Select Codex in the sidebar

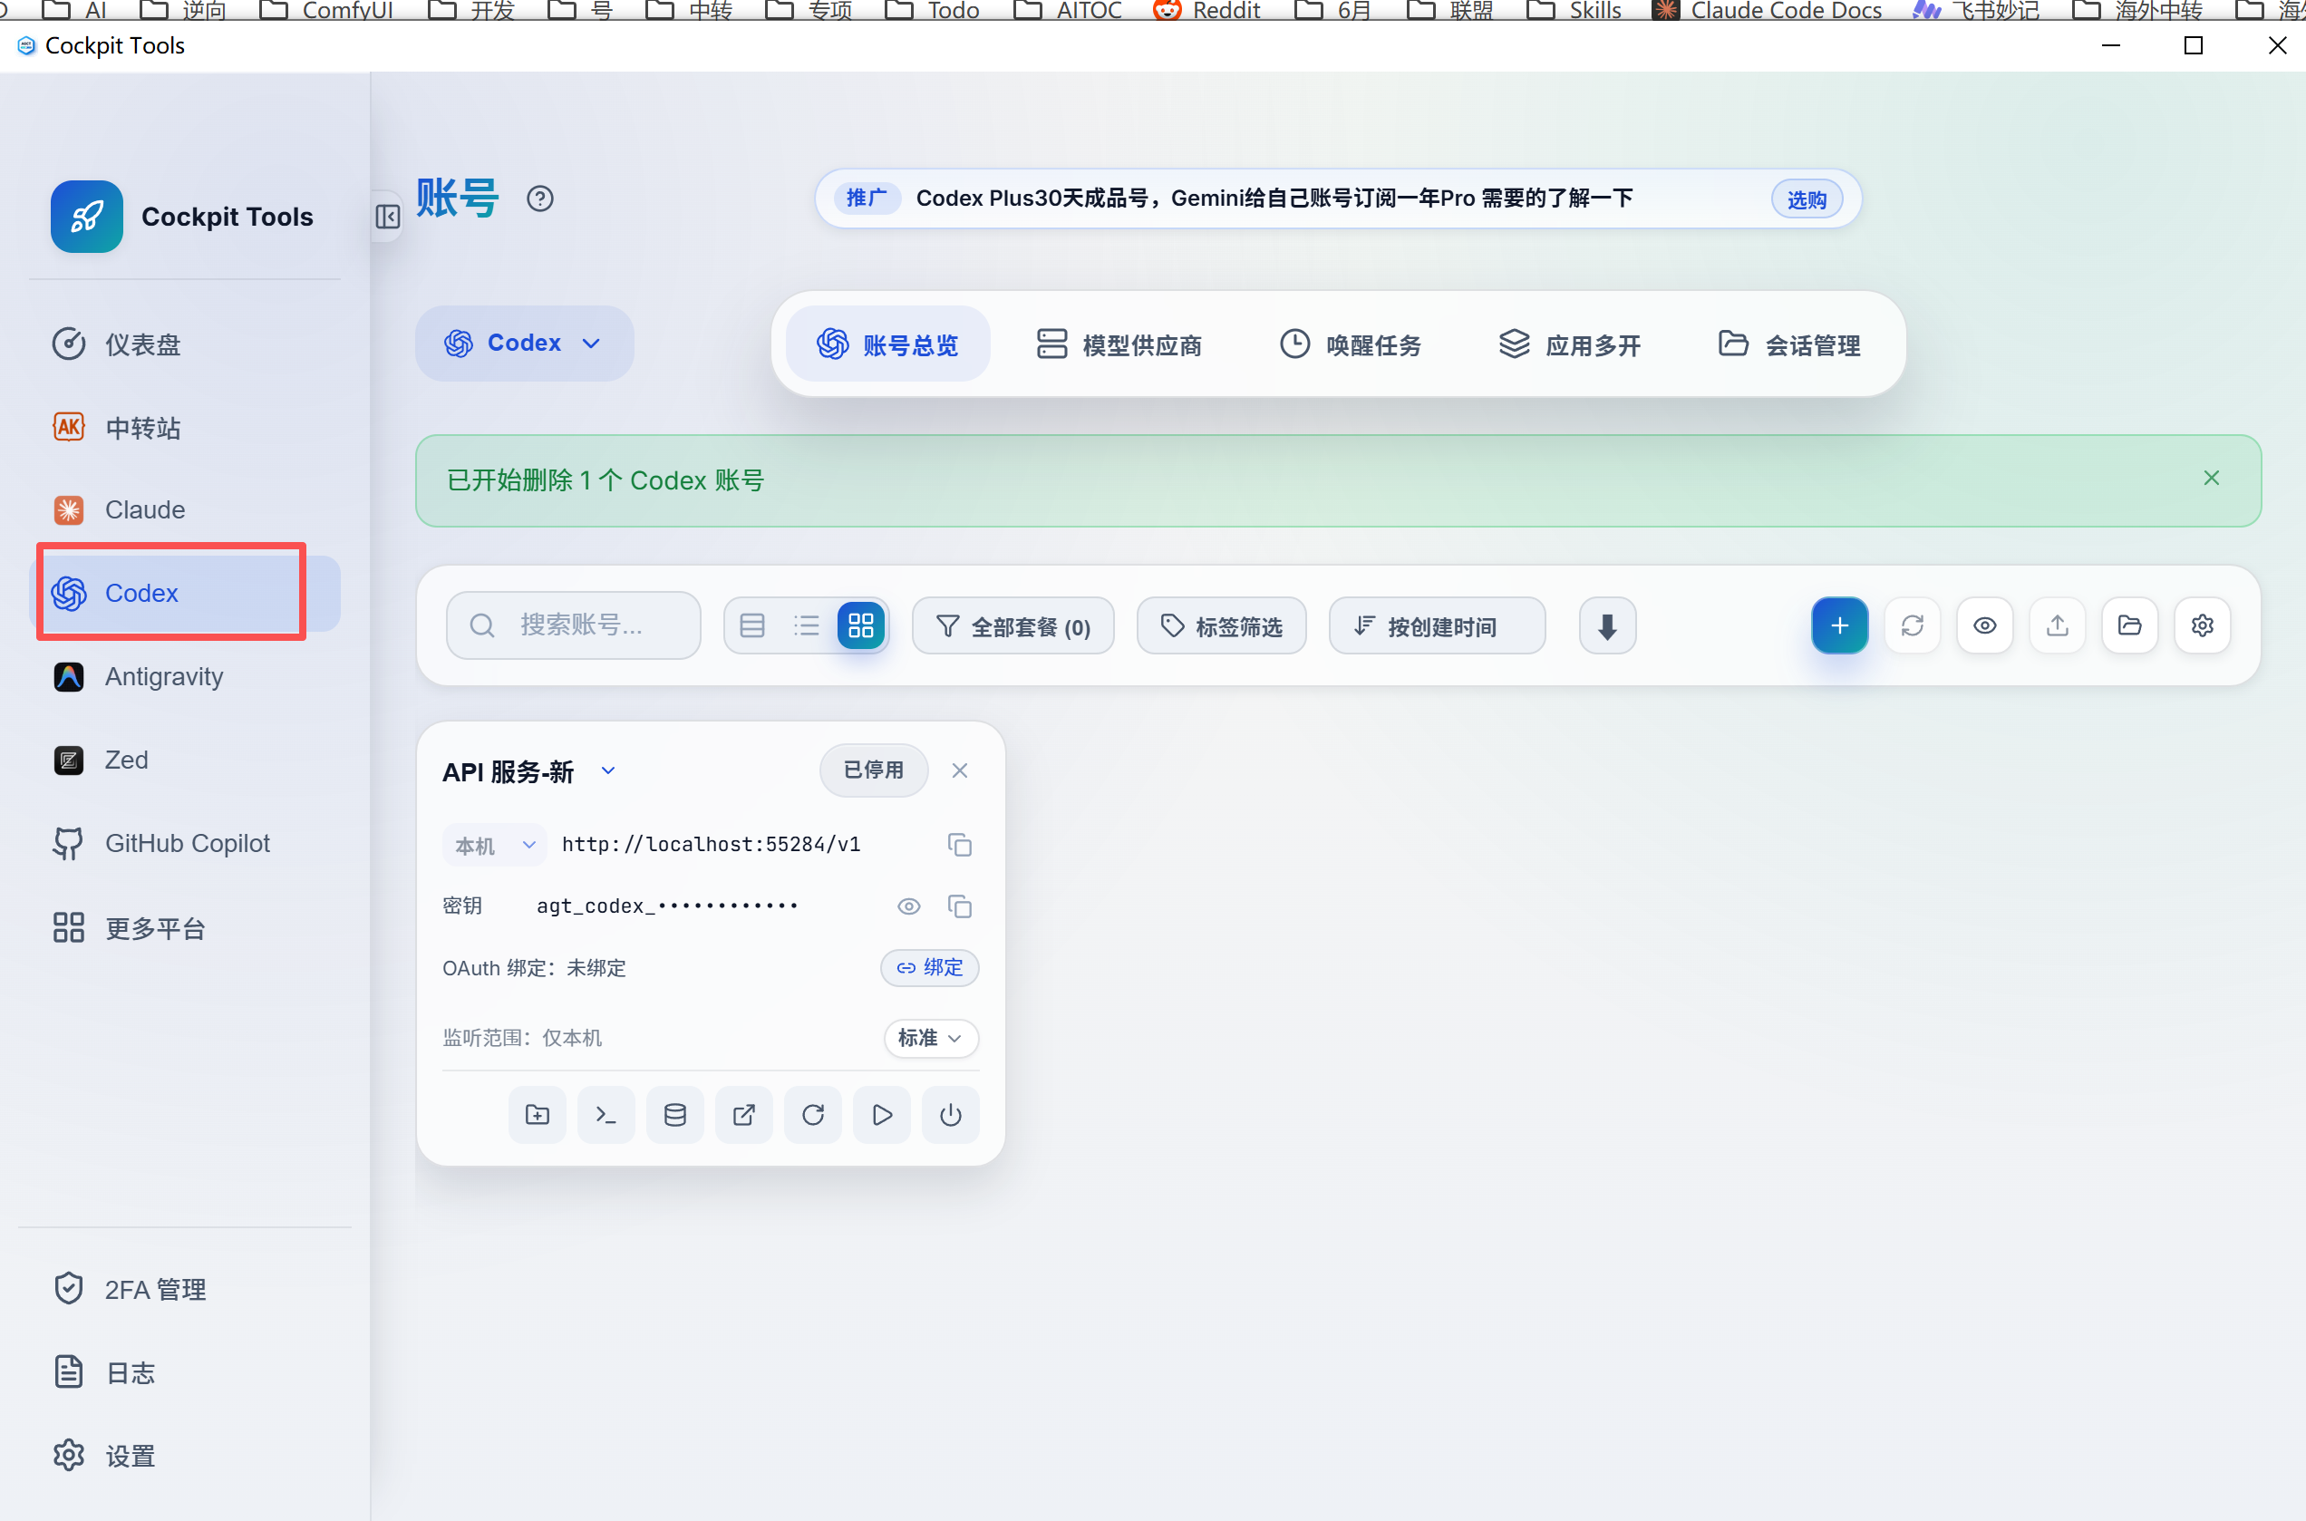(x=184, y=593)
